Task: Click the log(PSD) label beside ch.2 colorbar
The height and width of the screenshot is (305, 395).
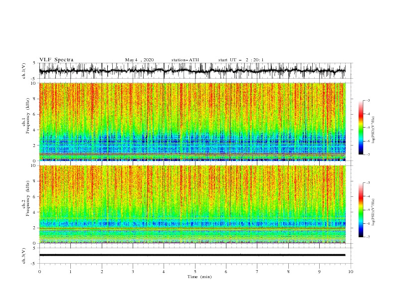Action: (x=374, y=212)
